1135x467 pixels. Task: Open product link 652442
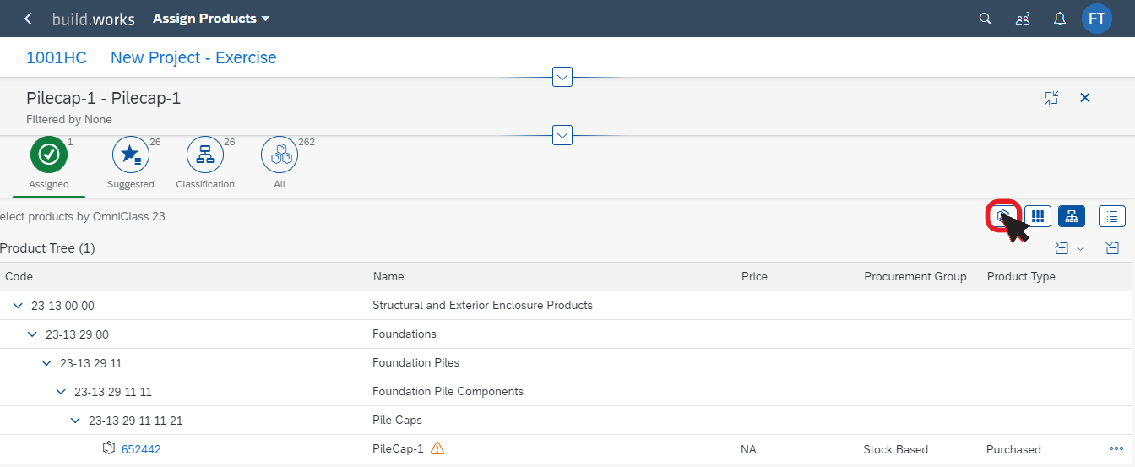coord(141,449)
